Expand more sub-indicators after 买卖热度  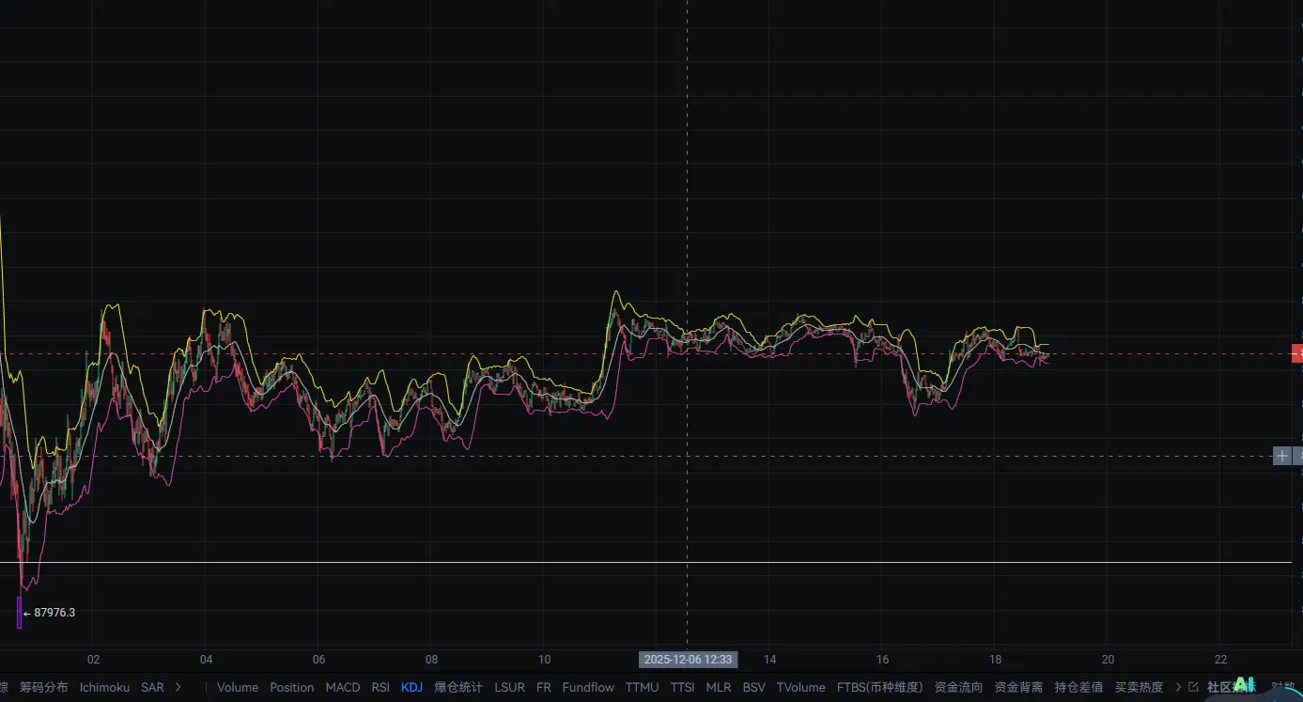point(1178,687)
